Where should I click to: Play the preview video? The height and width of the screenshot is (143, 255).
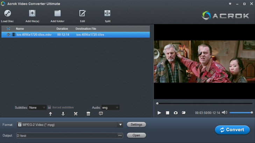click(159, 113)
